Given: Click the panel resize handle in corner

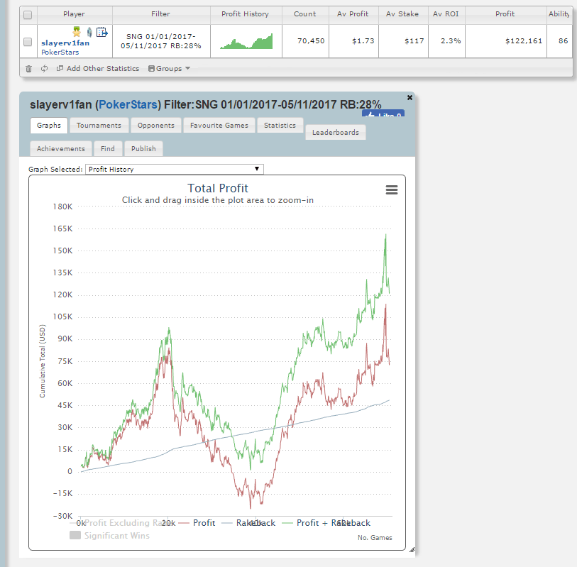Looking at the screenshot, I should coord(412,550).
